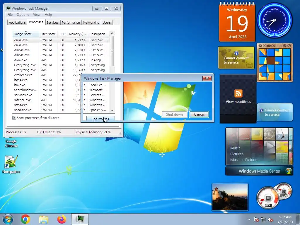Open the Start menu orb
This screenshot has width=300, height=225.
[x=8, y=219]
